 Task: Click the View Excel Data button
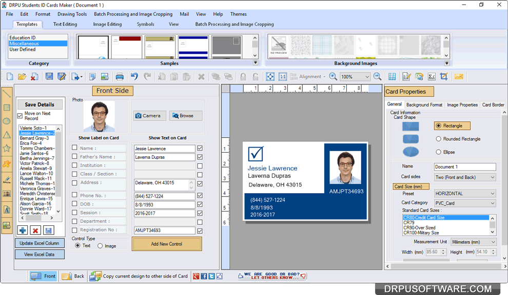pos(40,255)
